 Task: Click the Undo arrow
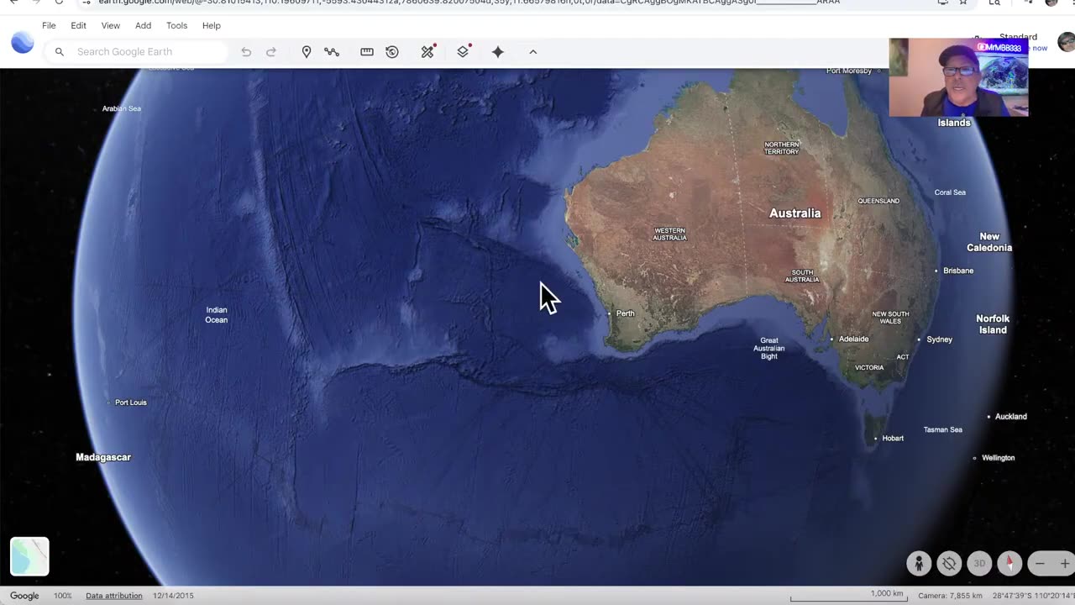246,52
